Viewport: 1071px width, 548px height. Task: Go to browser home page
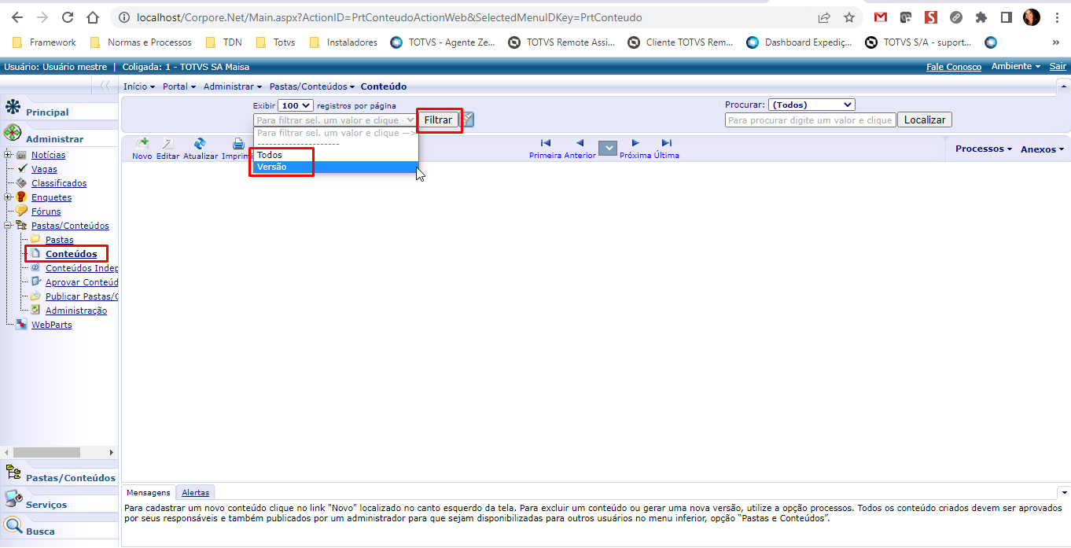93,17
